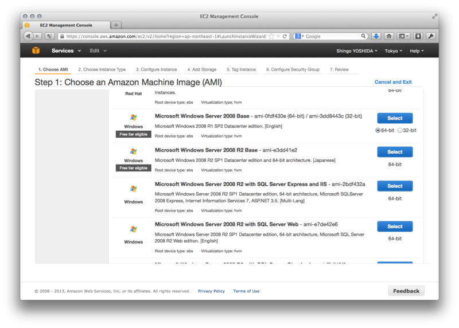This screenshot has width=459, height=328.
Task: Click the search magnifier icon
Action: (x=363, y=36)
